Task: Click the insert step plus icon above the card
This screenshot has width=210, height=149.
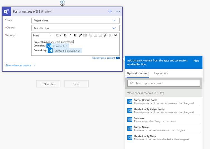Action: [x=62, y=2]
